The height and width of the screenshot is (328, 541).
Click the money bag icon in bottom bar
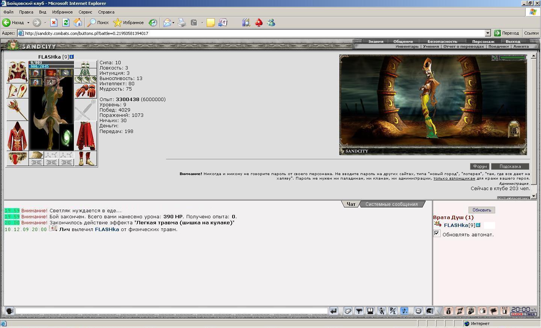(x=448, y=311)
